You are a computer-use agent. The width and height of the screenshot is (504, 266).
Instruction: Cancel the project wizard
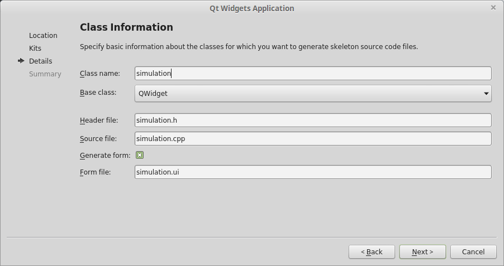(x=473, y=252)
